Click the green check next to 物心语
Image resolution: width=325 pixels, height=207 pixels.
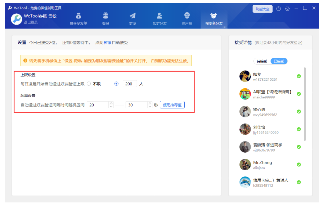(299, 112)
